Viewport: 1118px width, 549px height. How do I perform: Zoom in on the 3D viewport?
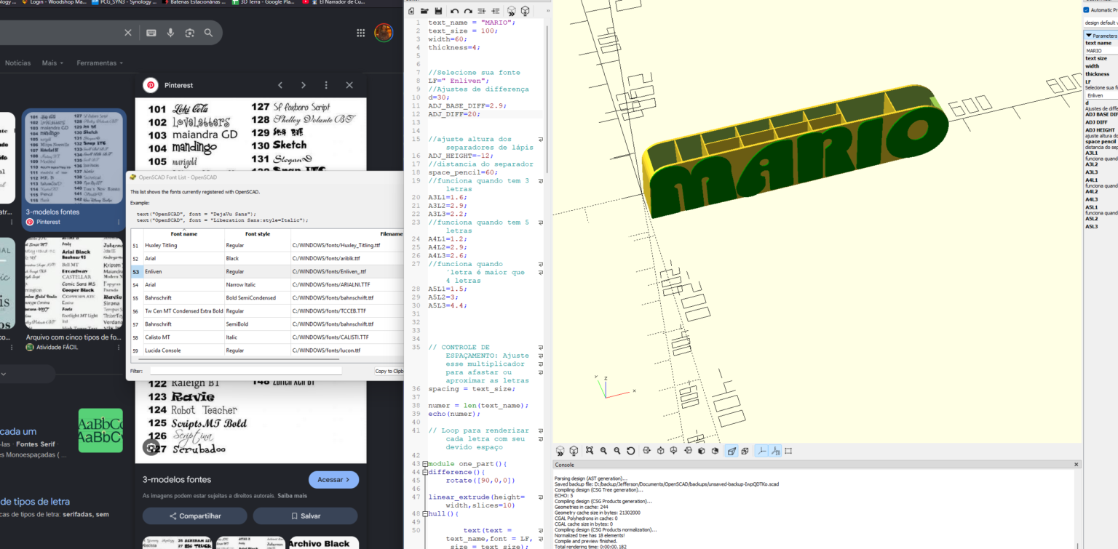point(603,451)
